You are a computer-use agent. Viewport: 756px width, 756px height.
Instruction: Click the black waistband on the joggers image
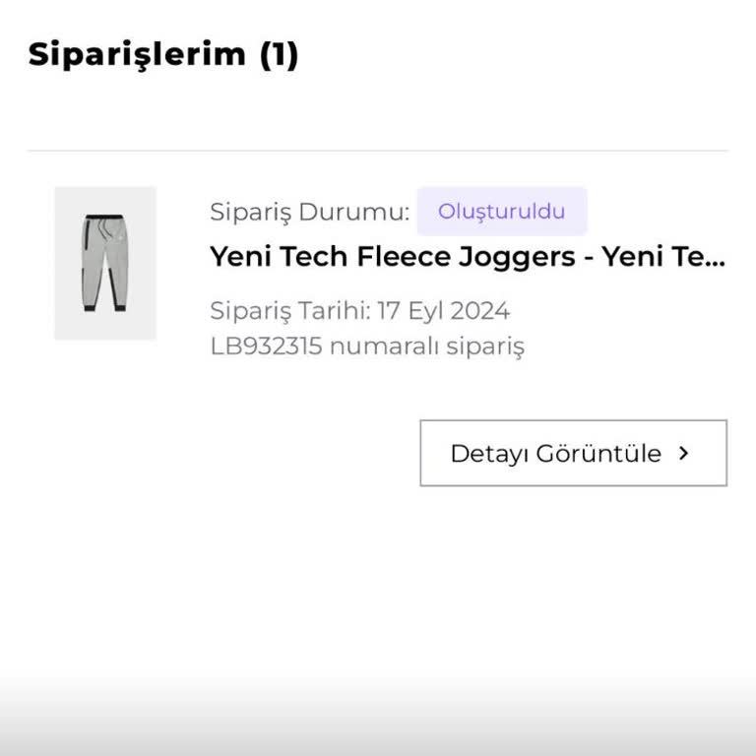(102, 218)
